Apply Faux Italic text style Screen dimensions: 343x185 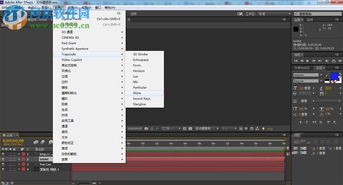pos(307,123)
